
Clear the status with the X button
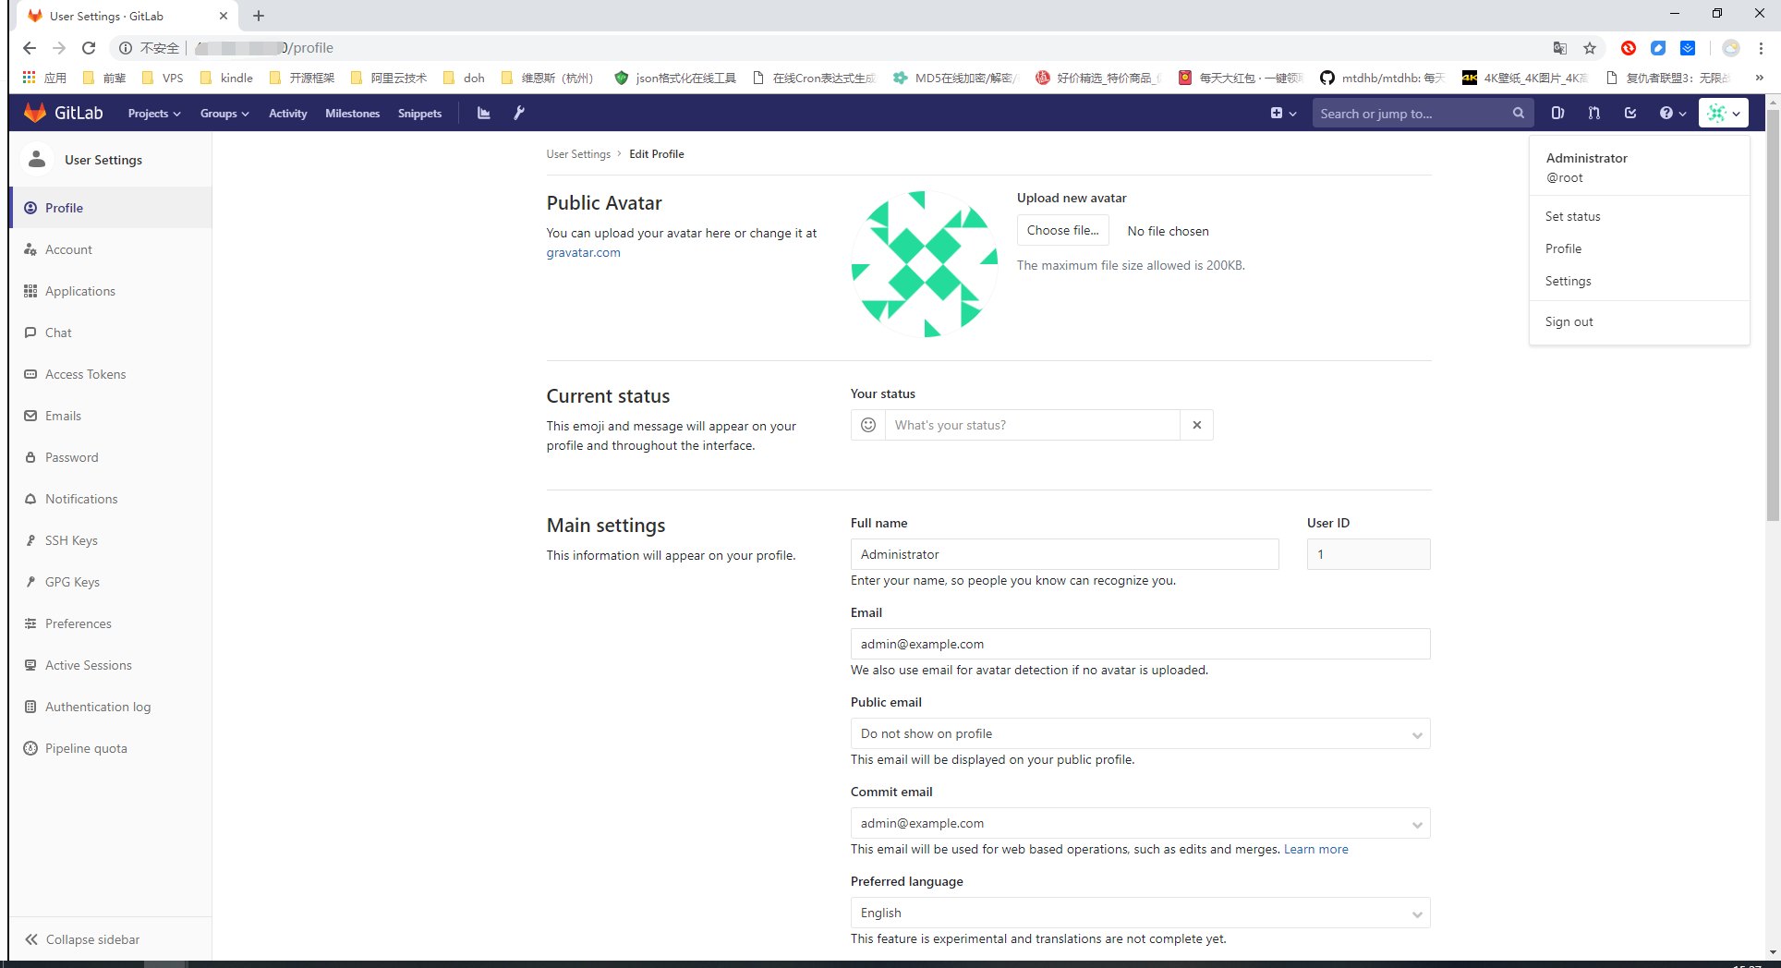[x=1196, y=425]
